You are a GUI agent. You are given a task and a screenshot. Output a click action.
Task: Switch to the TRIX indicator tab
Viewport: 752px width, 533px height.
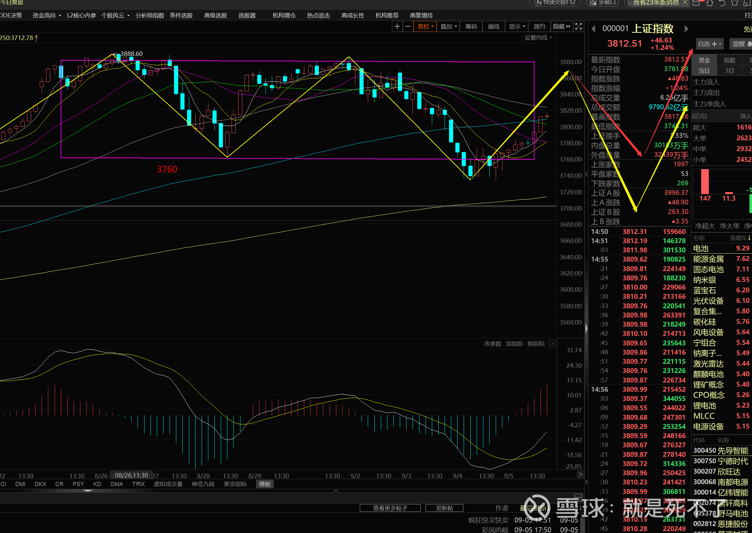(x=138, y=484)
